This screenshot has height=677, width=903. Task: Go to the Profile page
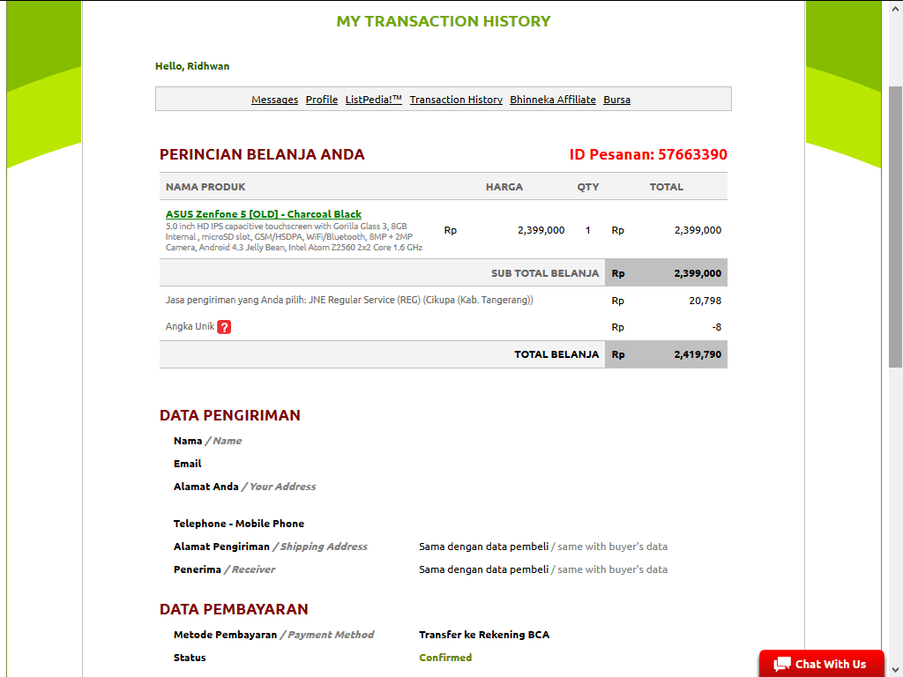(321, 100)
